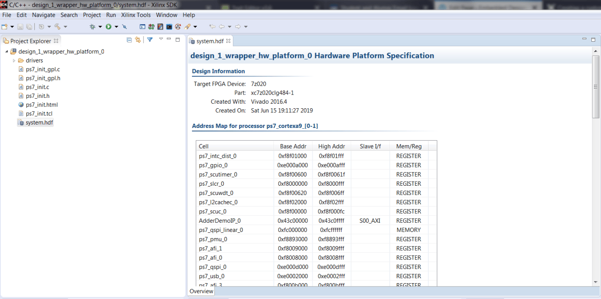The height and width of the screenshot is (299, 601).
Task: Click the Build hammer icon
Action: [58, 27]
